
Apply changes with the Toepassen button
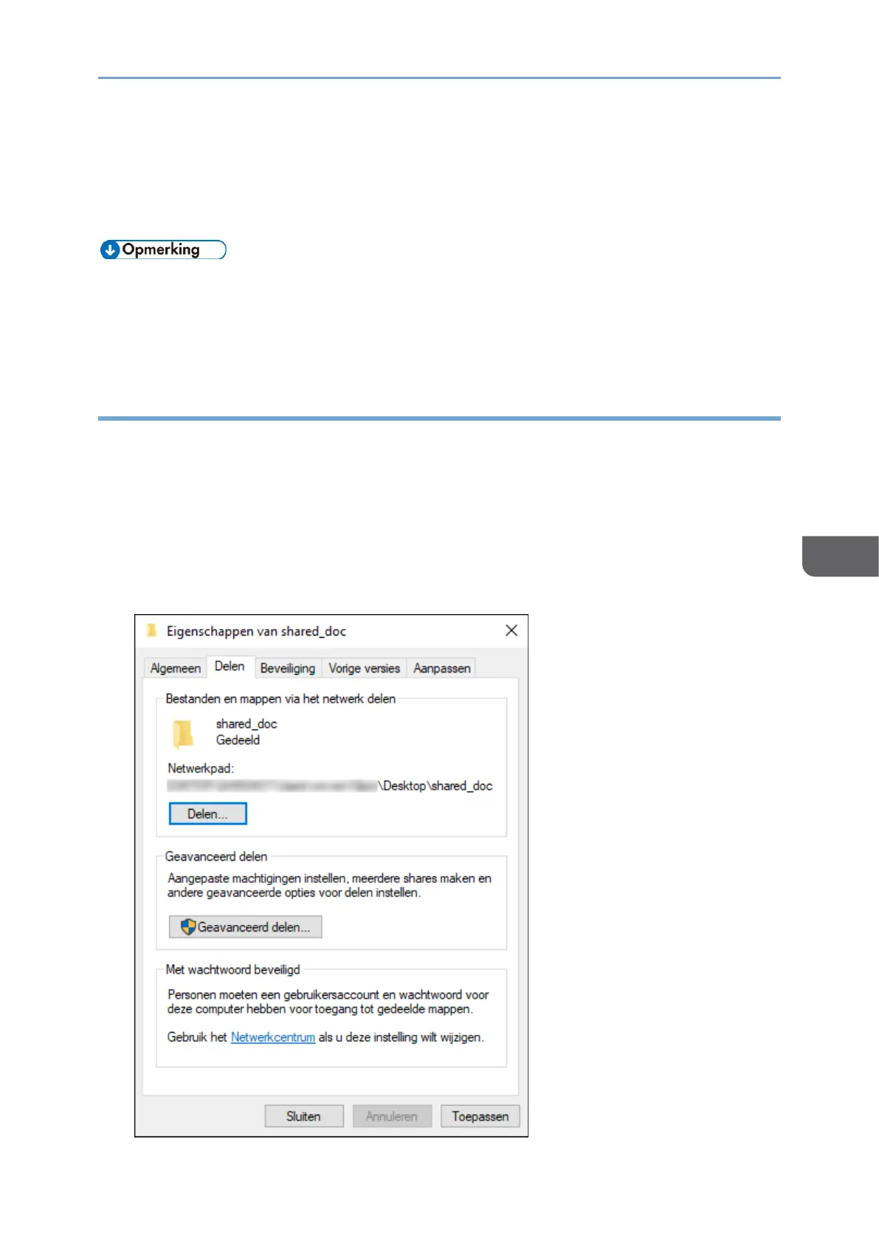click(x=480, y=1116)
